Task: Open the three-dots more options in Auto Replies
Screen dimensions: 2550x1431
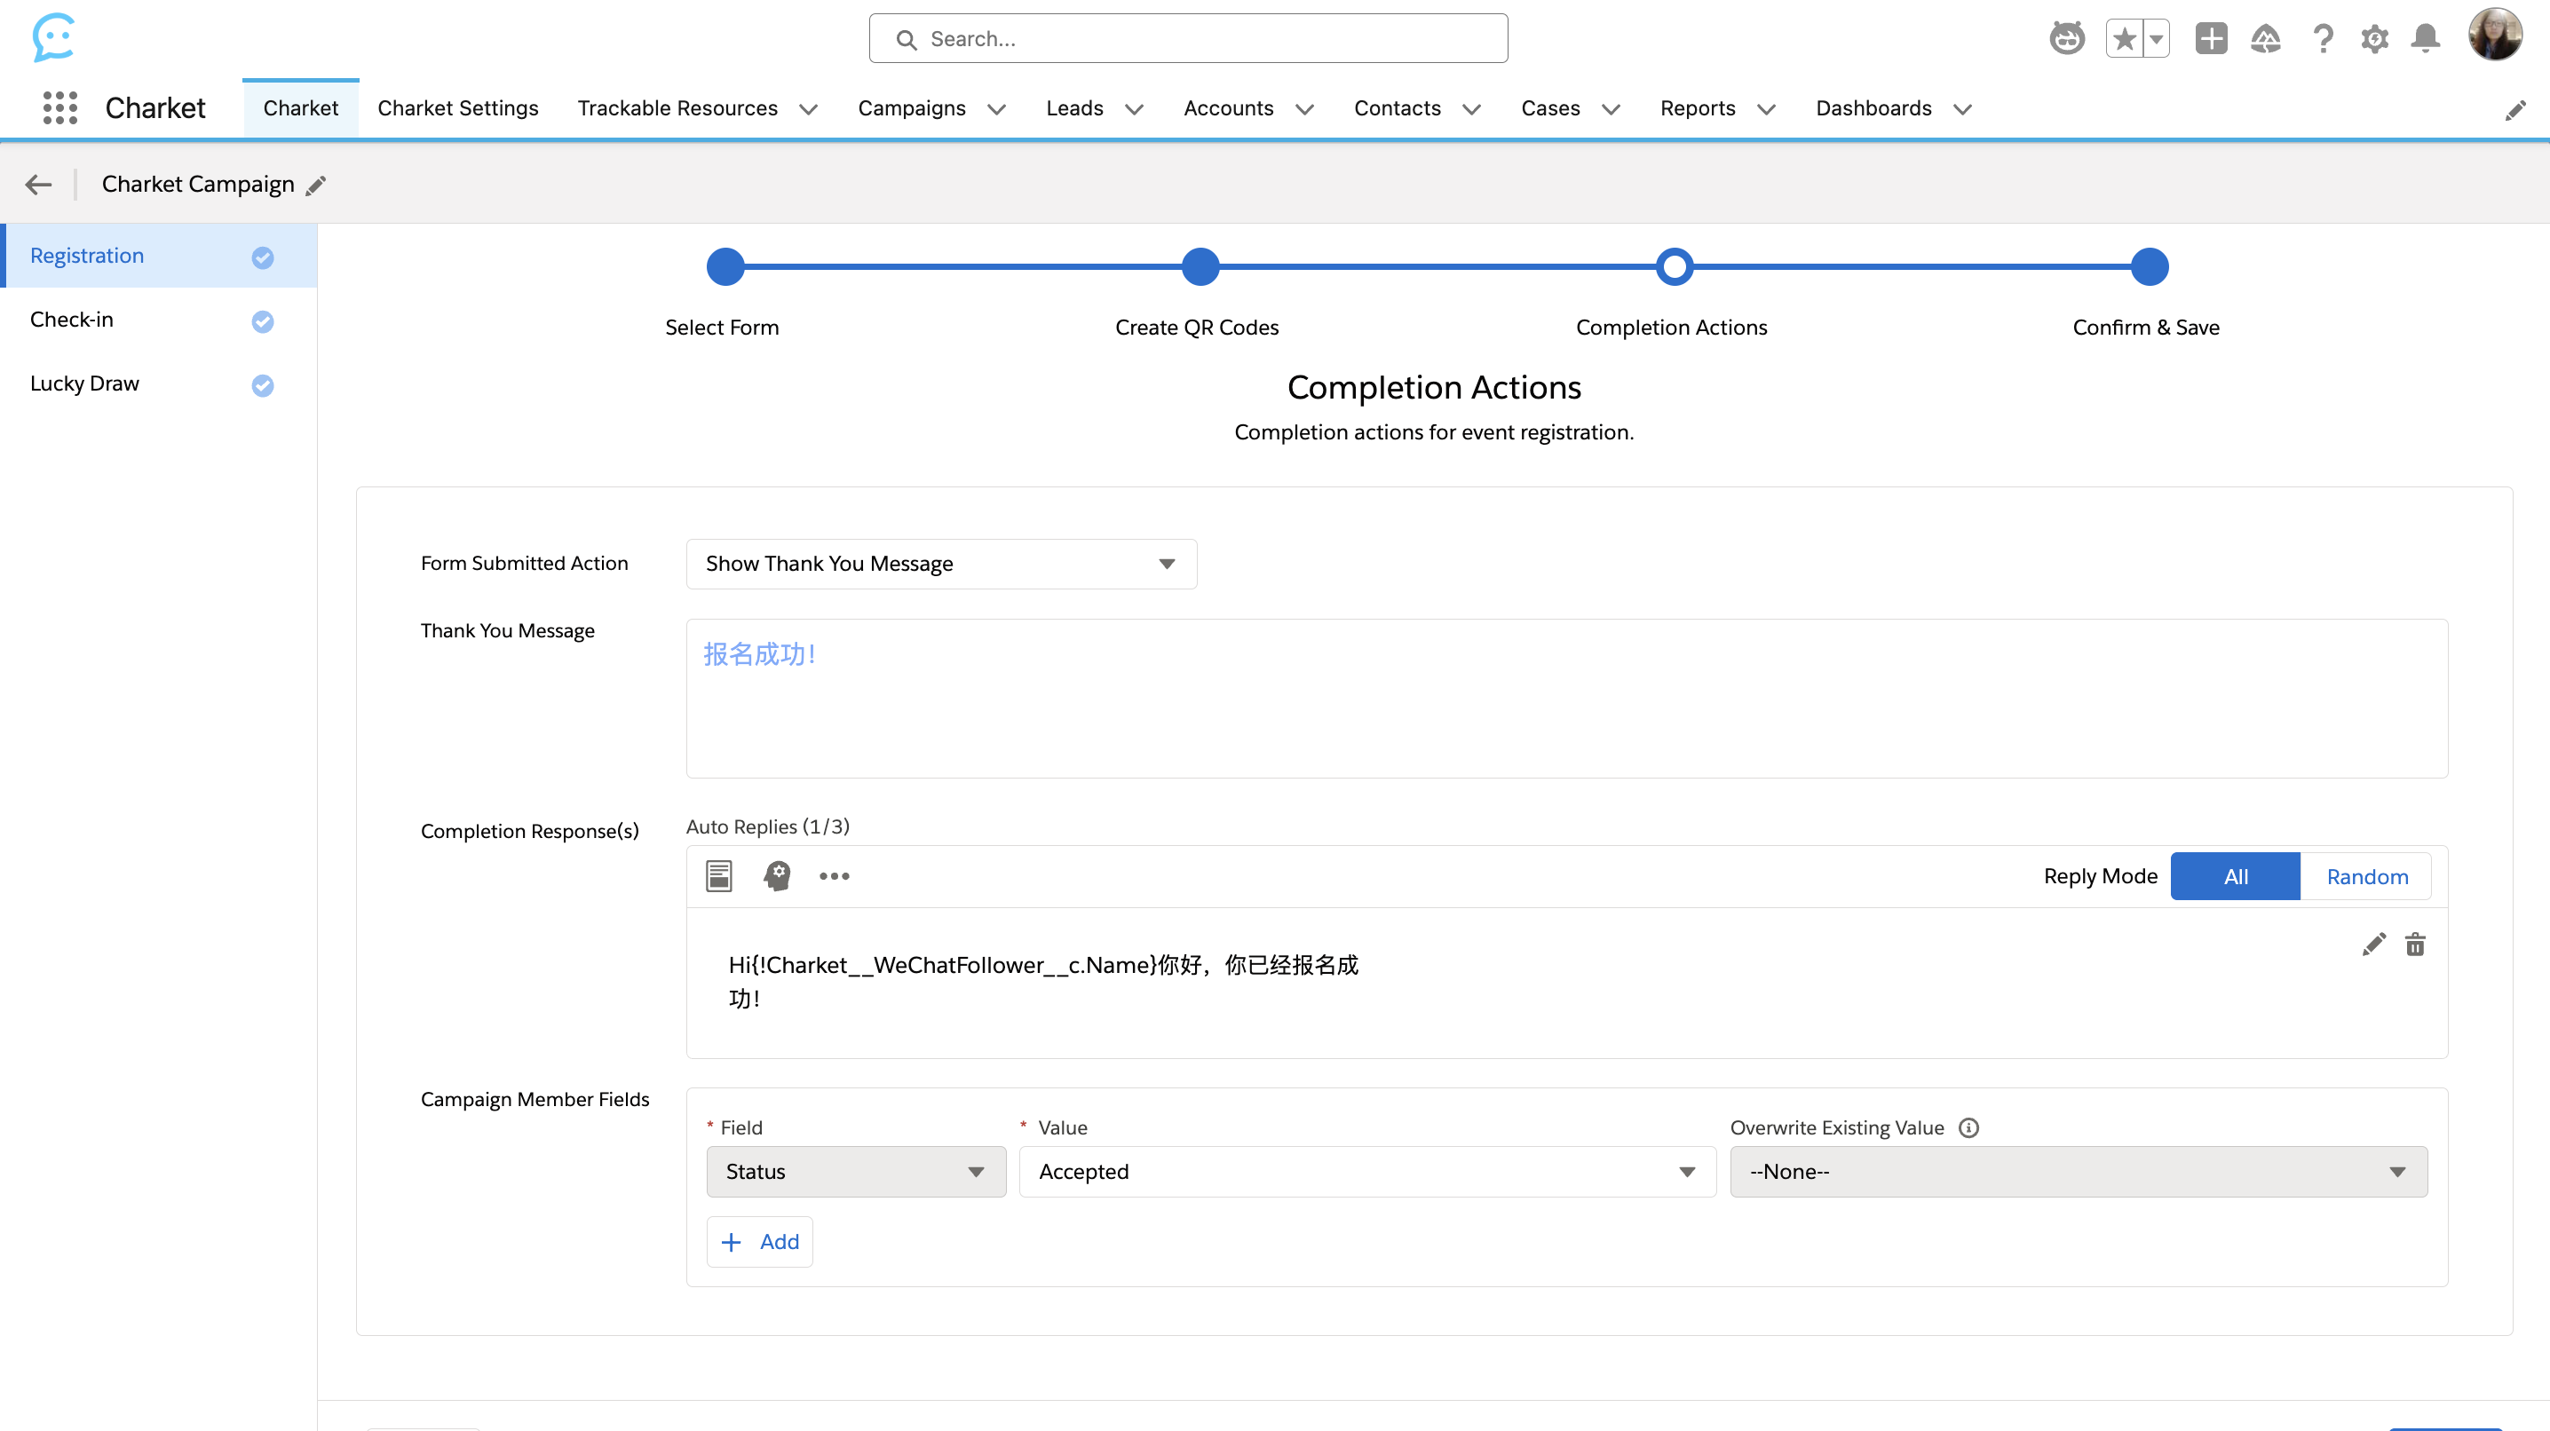Action: 834,876
